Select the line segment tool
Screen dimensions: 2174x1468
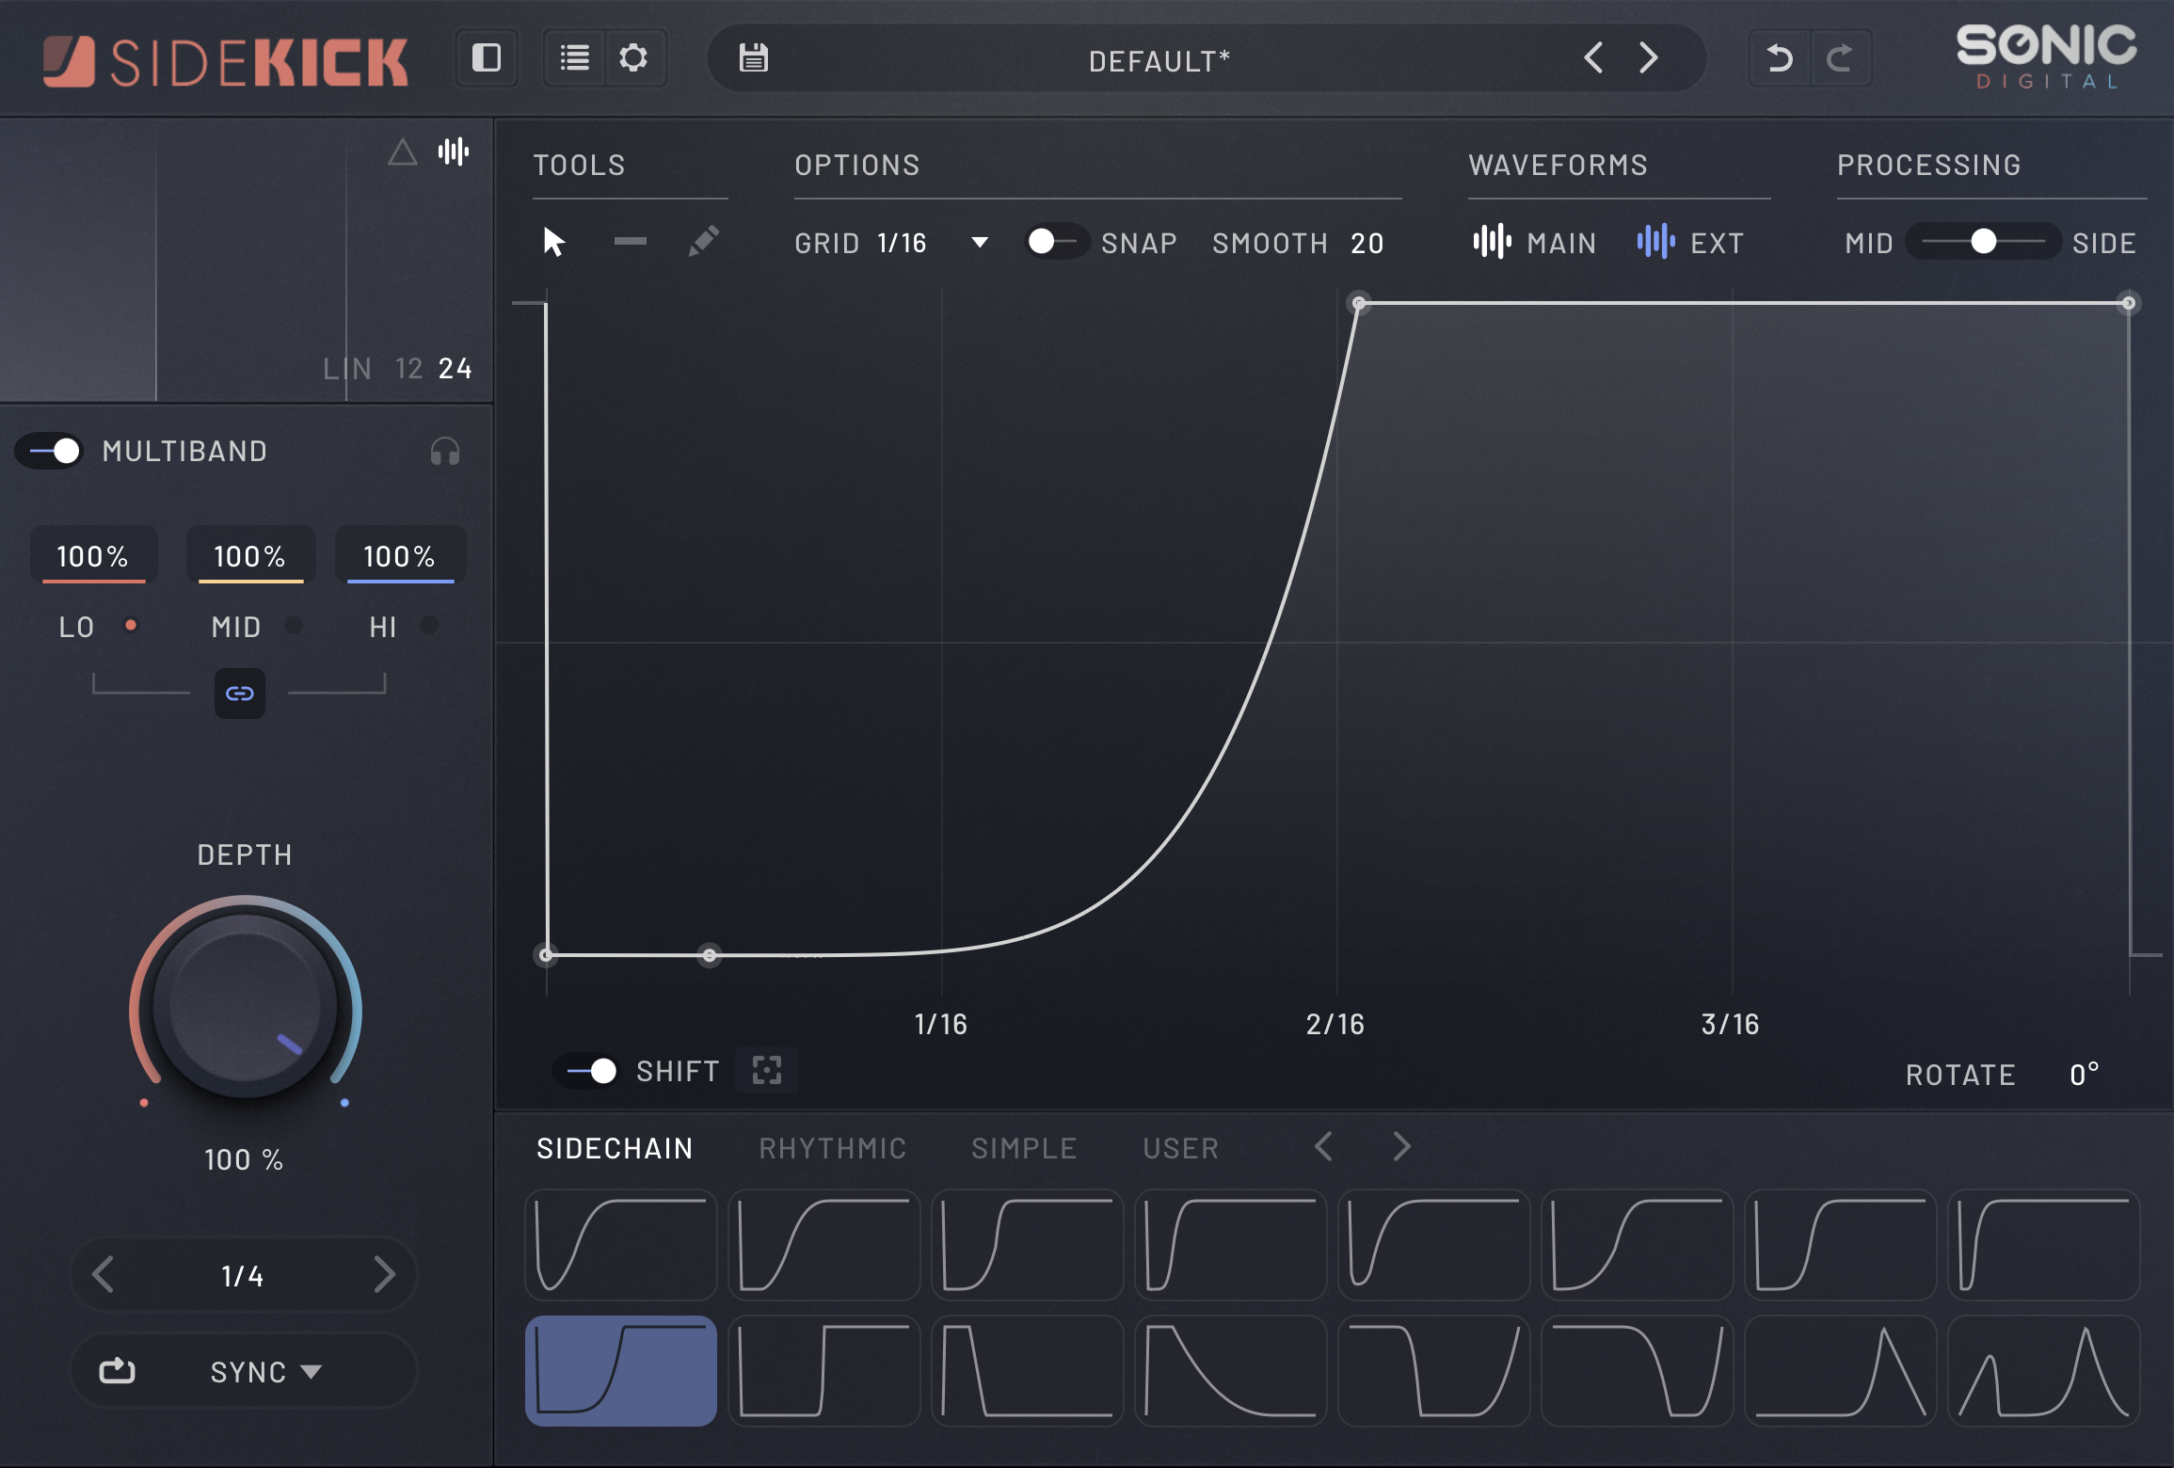coord(630,242)
